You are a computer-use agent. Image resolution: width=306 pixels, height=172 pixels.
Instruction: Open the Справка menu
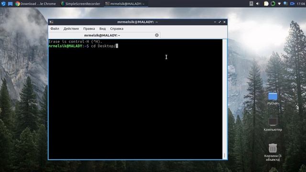tap(117, 29)
